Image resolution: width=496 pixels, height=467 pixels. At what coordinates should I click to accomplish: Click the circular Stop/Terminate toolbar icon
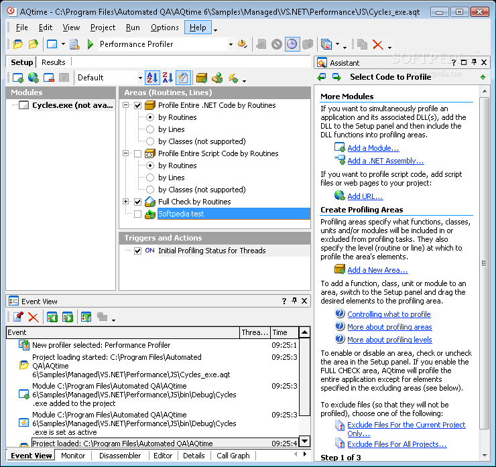point(276,44)
